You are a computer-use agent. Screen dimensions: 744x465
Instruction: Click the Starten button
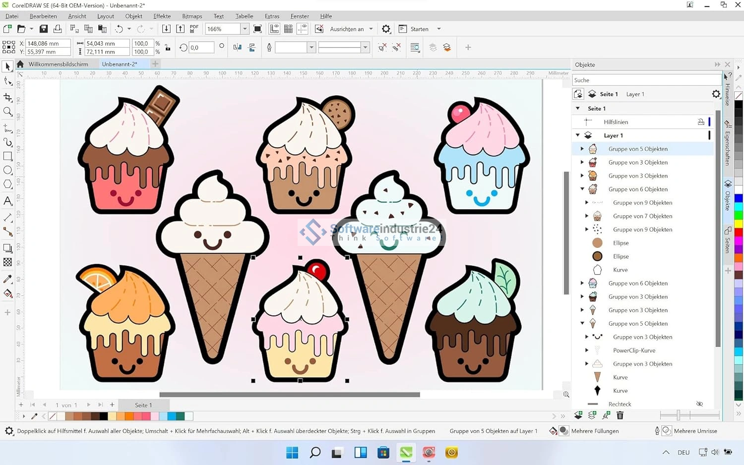tap(419, 29)
